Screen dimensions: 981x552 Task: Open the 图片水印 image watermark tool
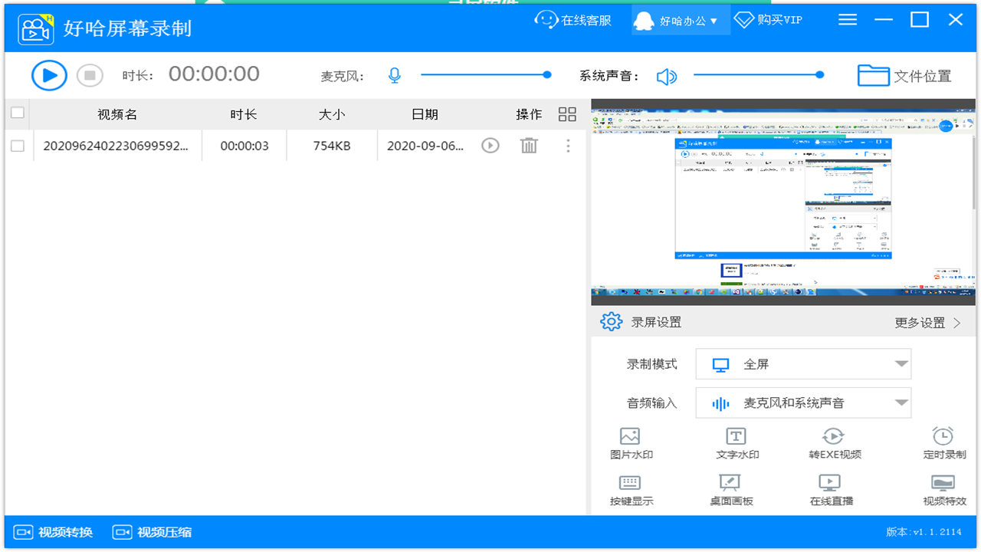(x=629, y=443)
